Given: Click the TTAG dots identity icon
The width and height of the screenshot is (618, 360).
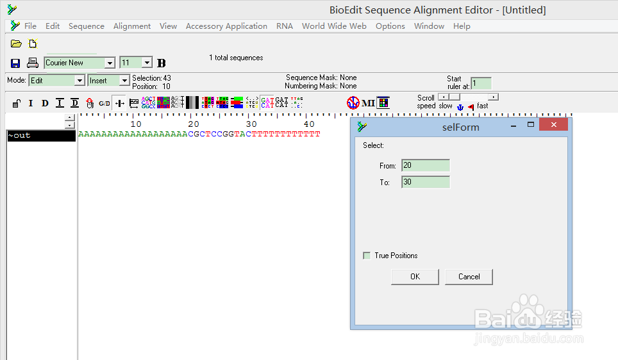Looking at the screenshot, I should coord(297,102).
